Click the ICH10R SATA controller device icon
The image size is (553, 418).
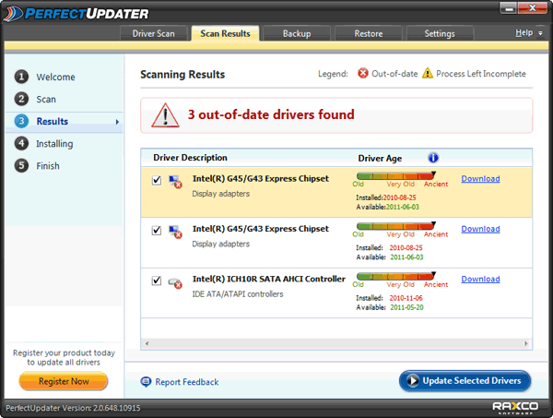click(x=175, y=282)
